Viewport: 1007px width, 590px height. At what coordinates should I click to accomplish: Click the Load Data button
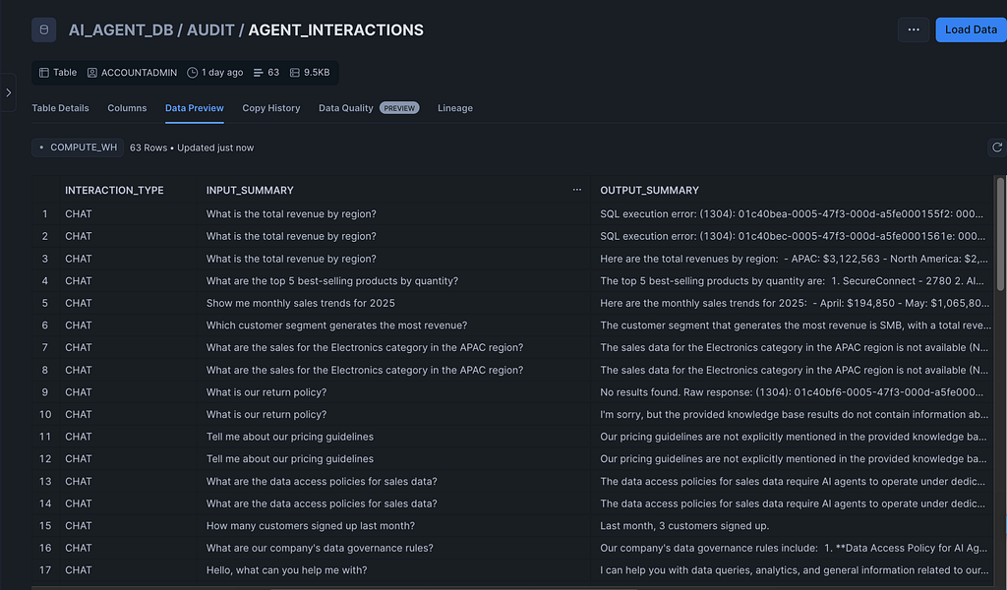(x=971, y=29)
